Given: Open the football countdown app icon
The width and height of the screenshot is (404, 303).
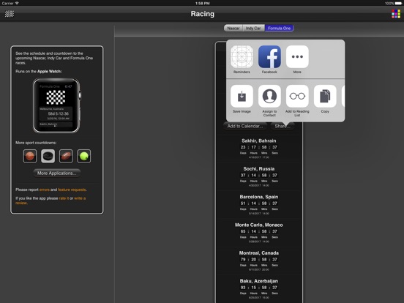Looking at the screenshot, I should pyautogui.click(x=66, y=156).
